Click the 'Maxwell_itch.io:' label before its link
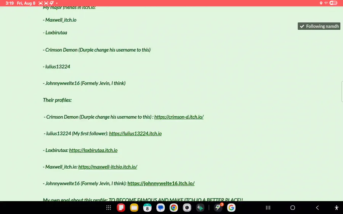The width and height of the screenshot is (343, 214). point(61,167)
